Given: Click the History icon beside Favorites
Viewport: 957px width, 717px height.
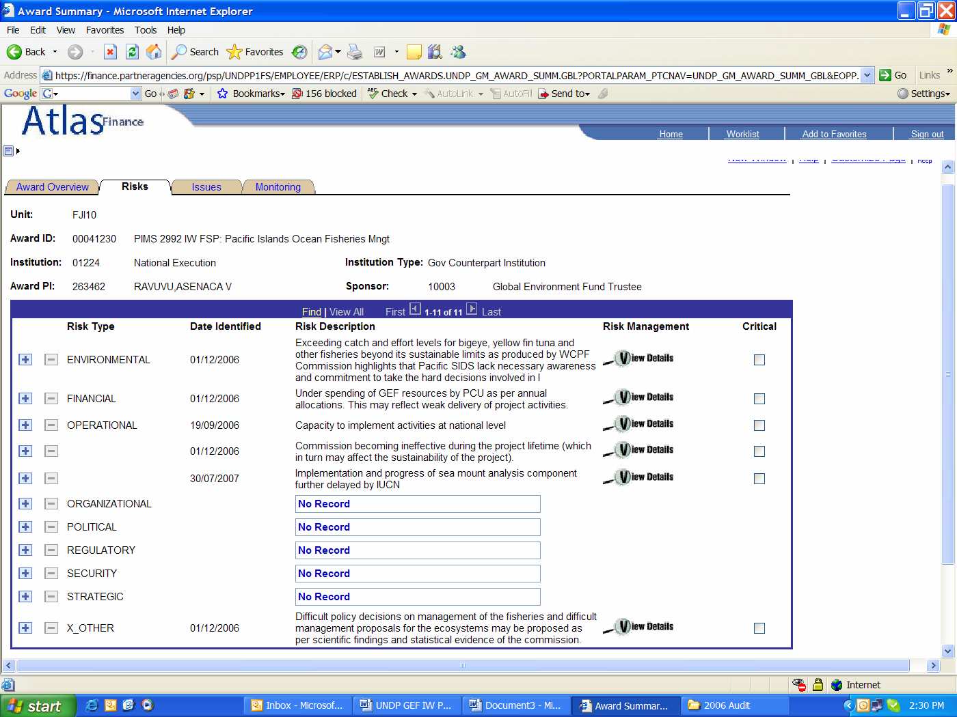Looking at the screenshot, I should point(299,52).
